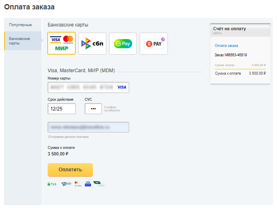
Task: Click the МИР Accept badge
Action: click(x=99, y=184)
